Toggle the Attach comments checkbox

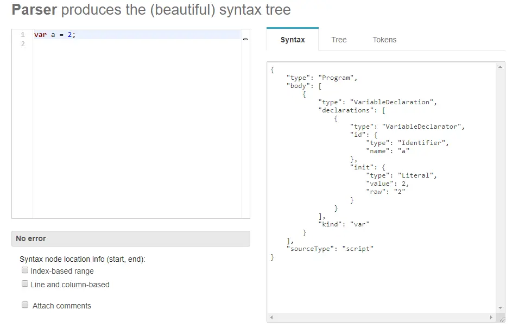click(x=25, y=305)
